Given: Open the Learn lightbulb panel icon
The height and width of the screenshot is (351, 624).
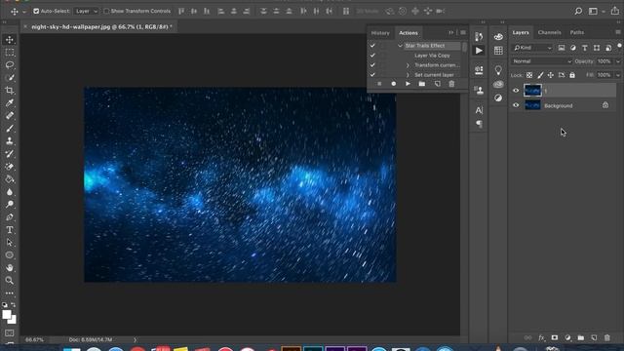Looking at the screenshot, I should click(498, 70).
